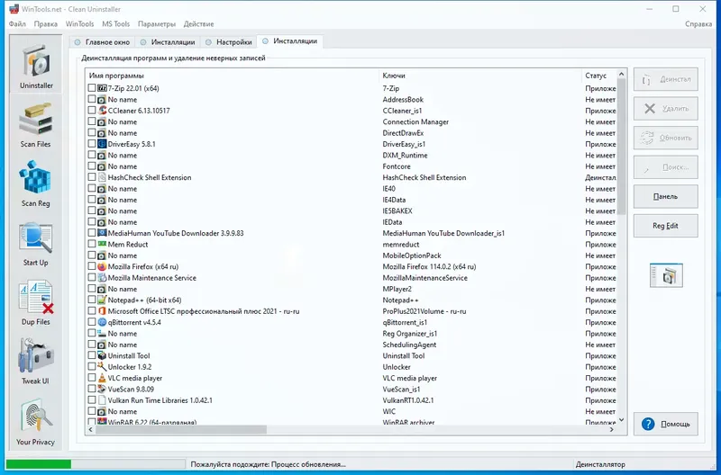The height and width of the screenshot is (475, 721).
Task: Click the Деинстал button
Action: (665, 79)
